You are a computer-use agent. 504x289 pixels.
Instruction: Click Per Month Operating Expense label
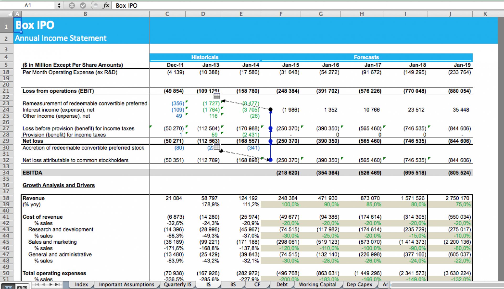pos(70,72)
